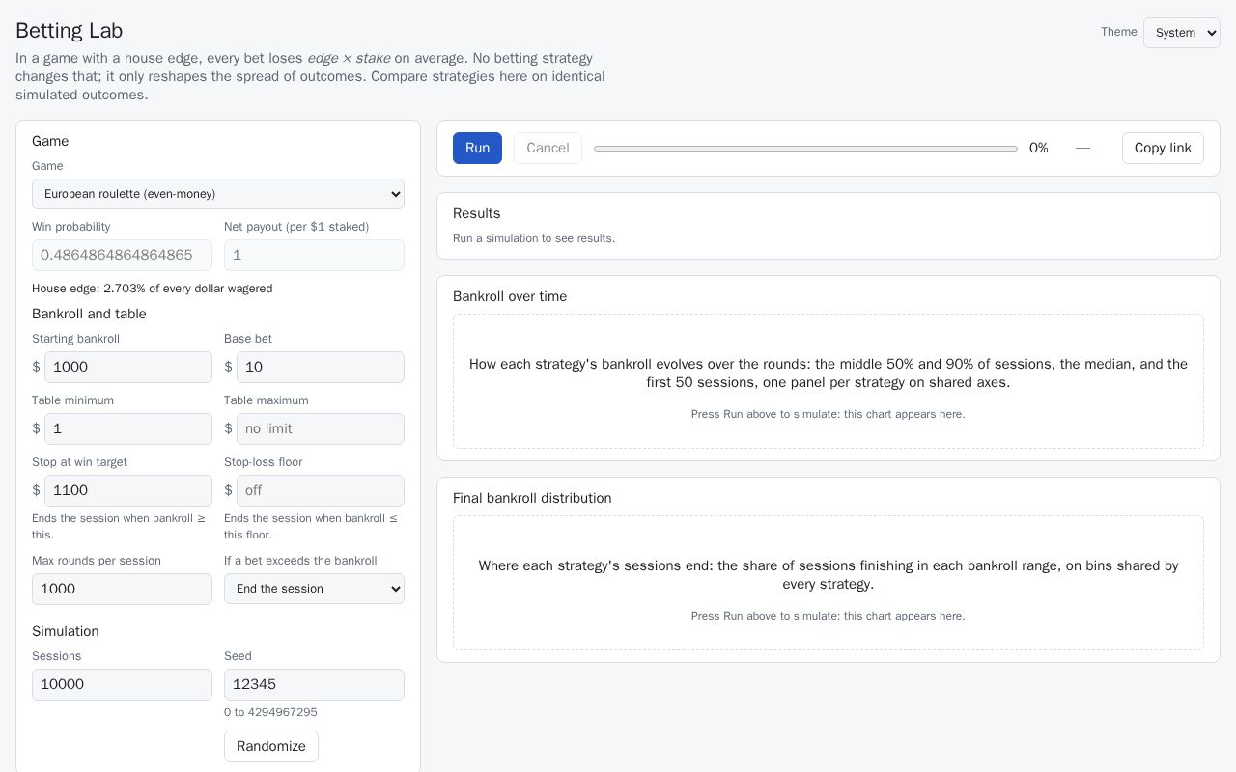Focus the Win probability field

pyautogui.click(x=122, y=256)
